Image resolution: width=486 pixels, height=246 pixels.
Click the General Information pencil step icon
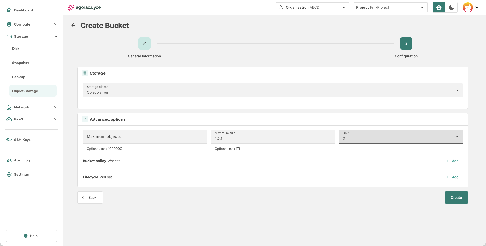click(145, 43)
